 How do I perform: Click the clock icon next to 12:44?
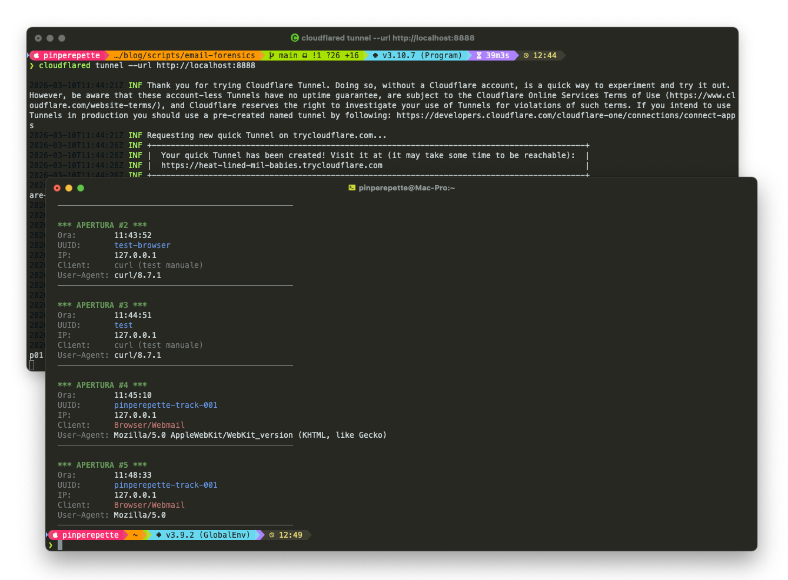pos(527,55)
